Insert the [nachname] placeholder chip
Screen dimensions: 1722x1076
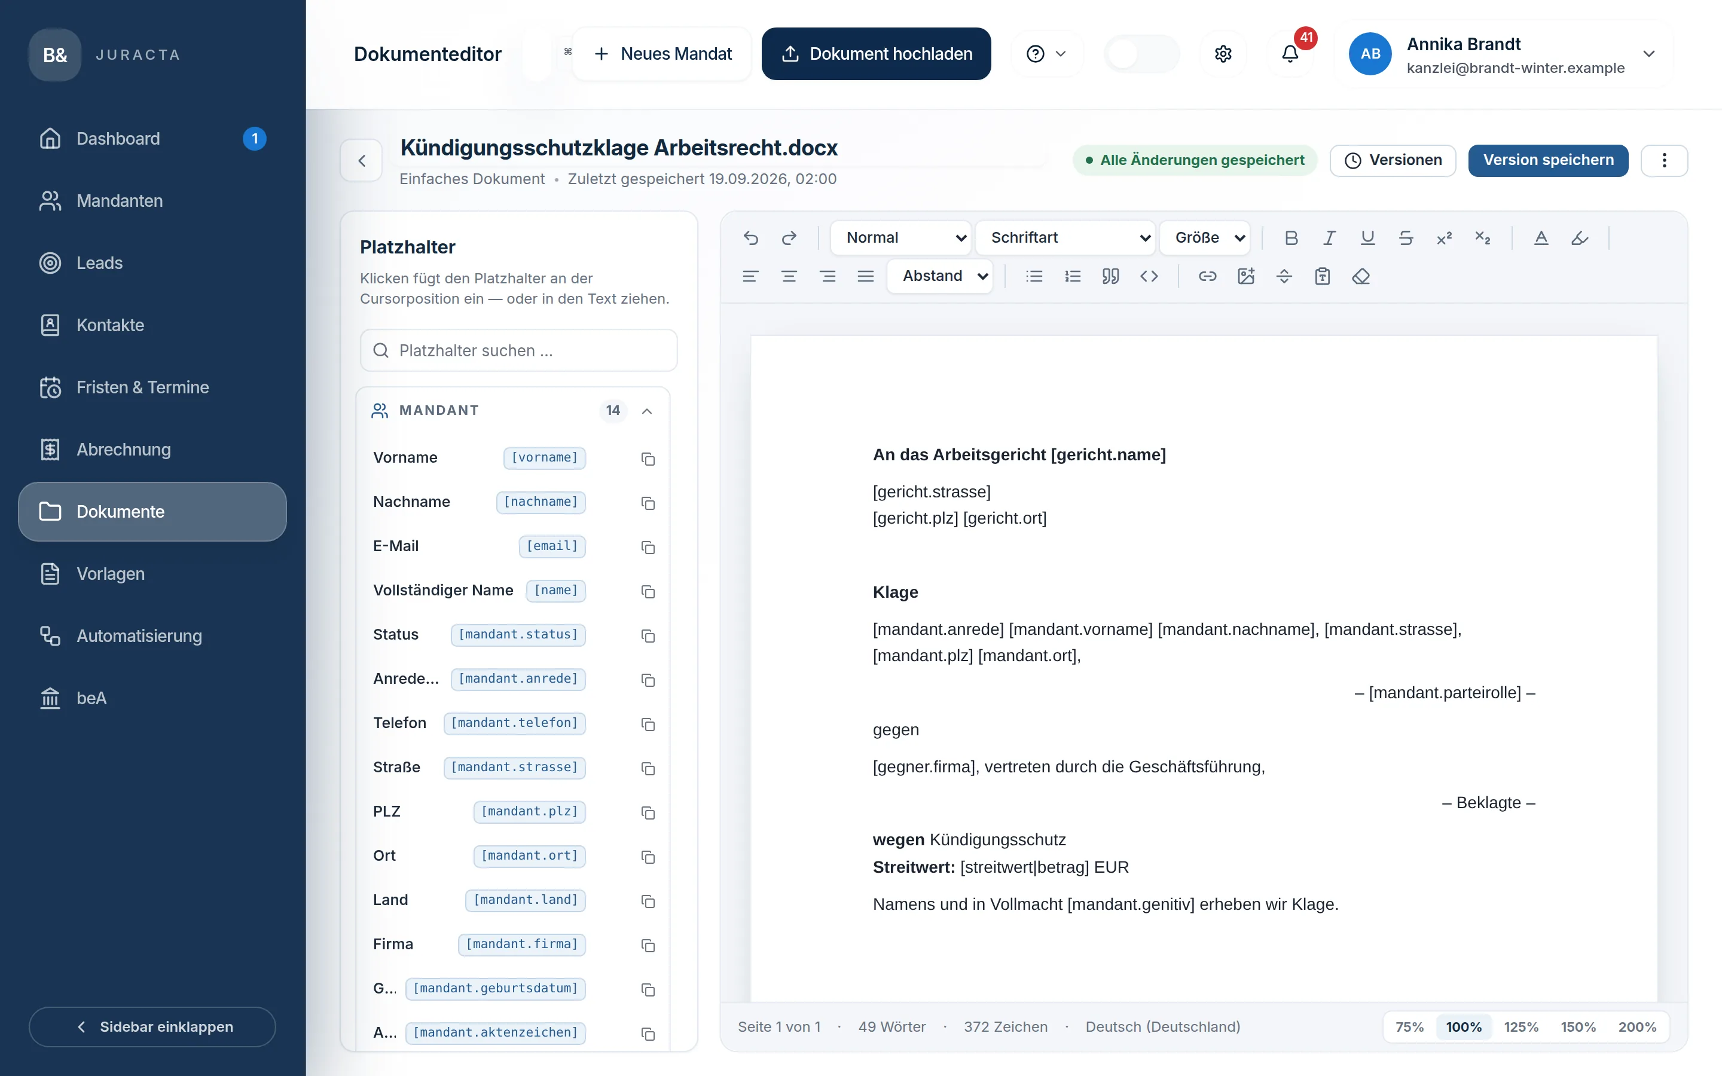pos(541,502)
